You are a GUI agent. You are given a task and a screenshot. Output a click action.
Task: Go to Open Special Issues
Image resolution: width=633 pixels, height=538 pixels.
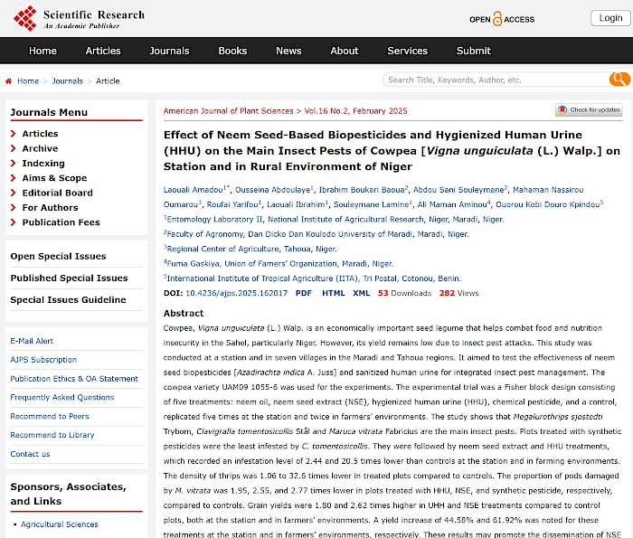coord(58,257)
